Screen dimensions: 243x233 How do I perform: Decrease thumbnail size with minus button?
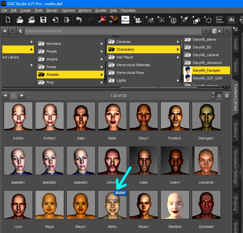213,98
